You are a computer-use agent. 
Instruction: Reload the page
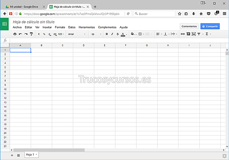(x=128, y=14)
